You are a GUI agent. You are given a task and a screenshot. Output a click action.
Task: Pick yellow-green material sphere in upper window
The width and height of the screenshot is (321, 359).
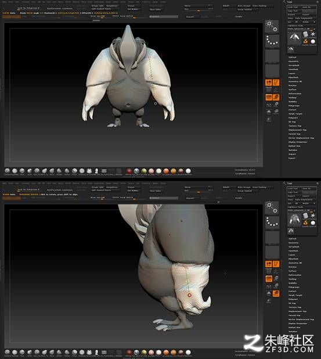144,171
